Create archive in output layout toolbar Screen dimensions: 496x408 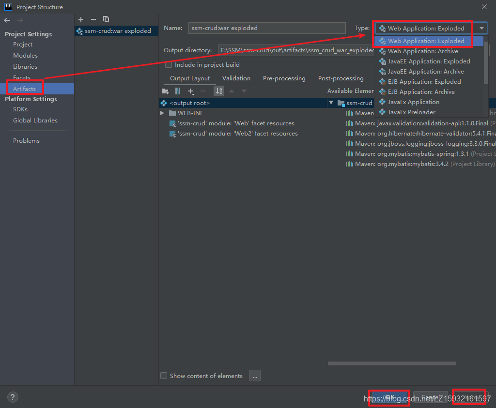pos(178,91)
